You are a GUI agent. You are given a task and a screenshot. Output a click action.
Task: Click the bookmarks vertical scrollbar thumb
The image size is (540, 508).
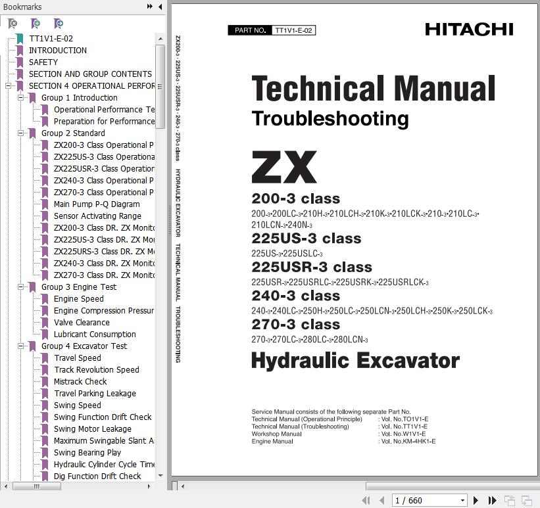(x=160, y=86)
